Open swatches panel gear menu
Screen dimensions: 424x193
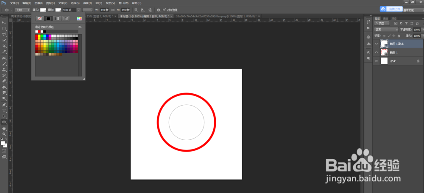coord(80,27)
